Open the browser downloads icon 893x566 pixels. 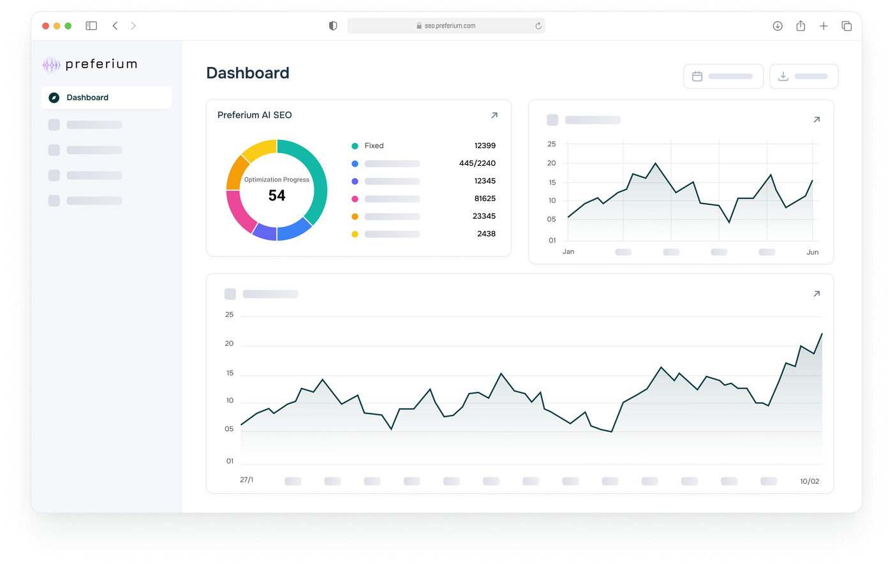tap(778, 26)
